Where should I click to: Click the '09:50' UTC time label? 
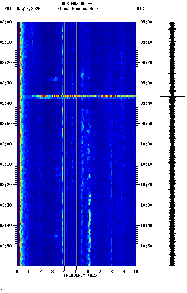[146, 124]
